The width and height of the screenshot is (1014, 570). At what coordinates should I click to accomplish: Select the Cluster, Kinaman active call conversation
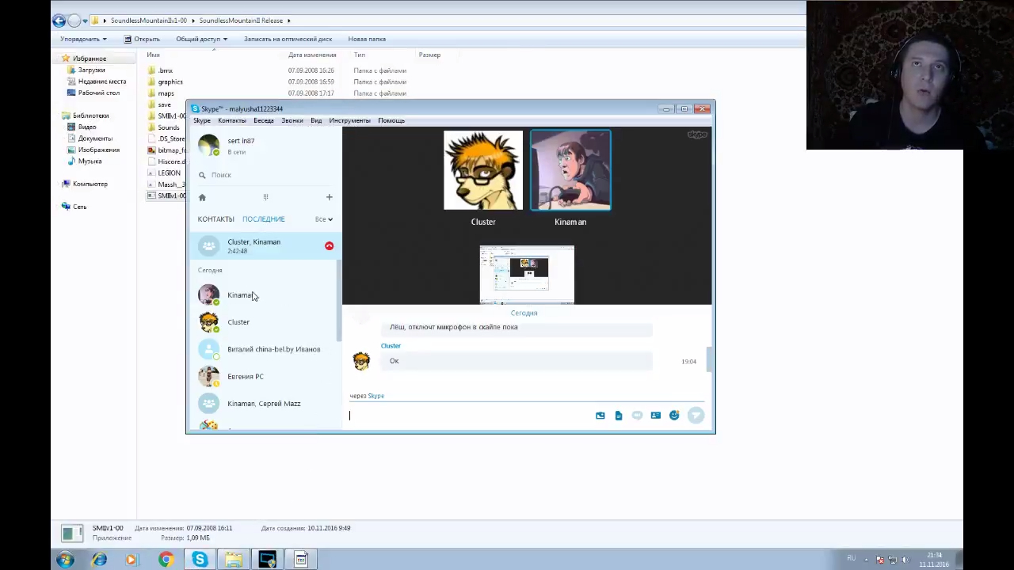coord(265,246)
